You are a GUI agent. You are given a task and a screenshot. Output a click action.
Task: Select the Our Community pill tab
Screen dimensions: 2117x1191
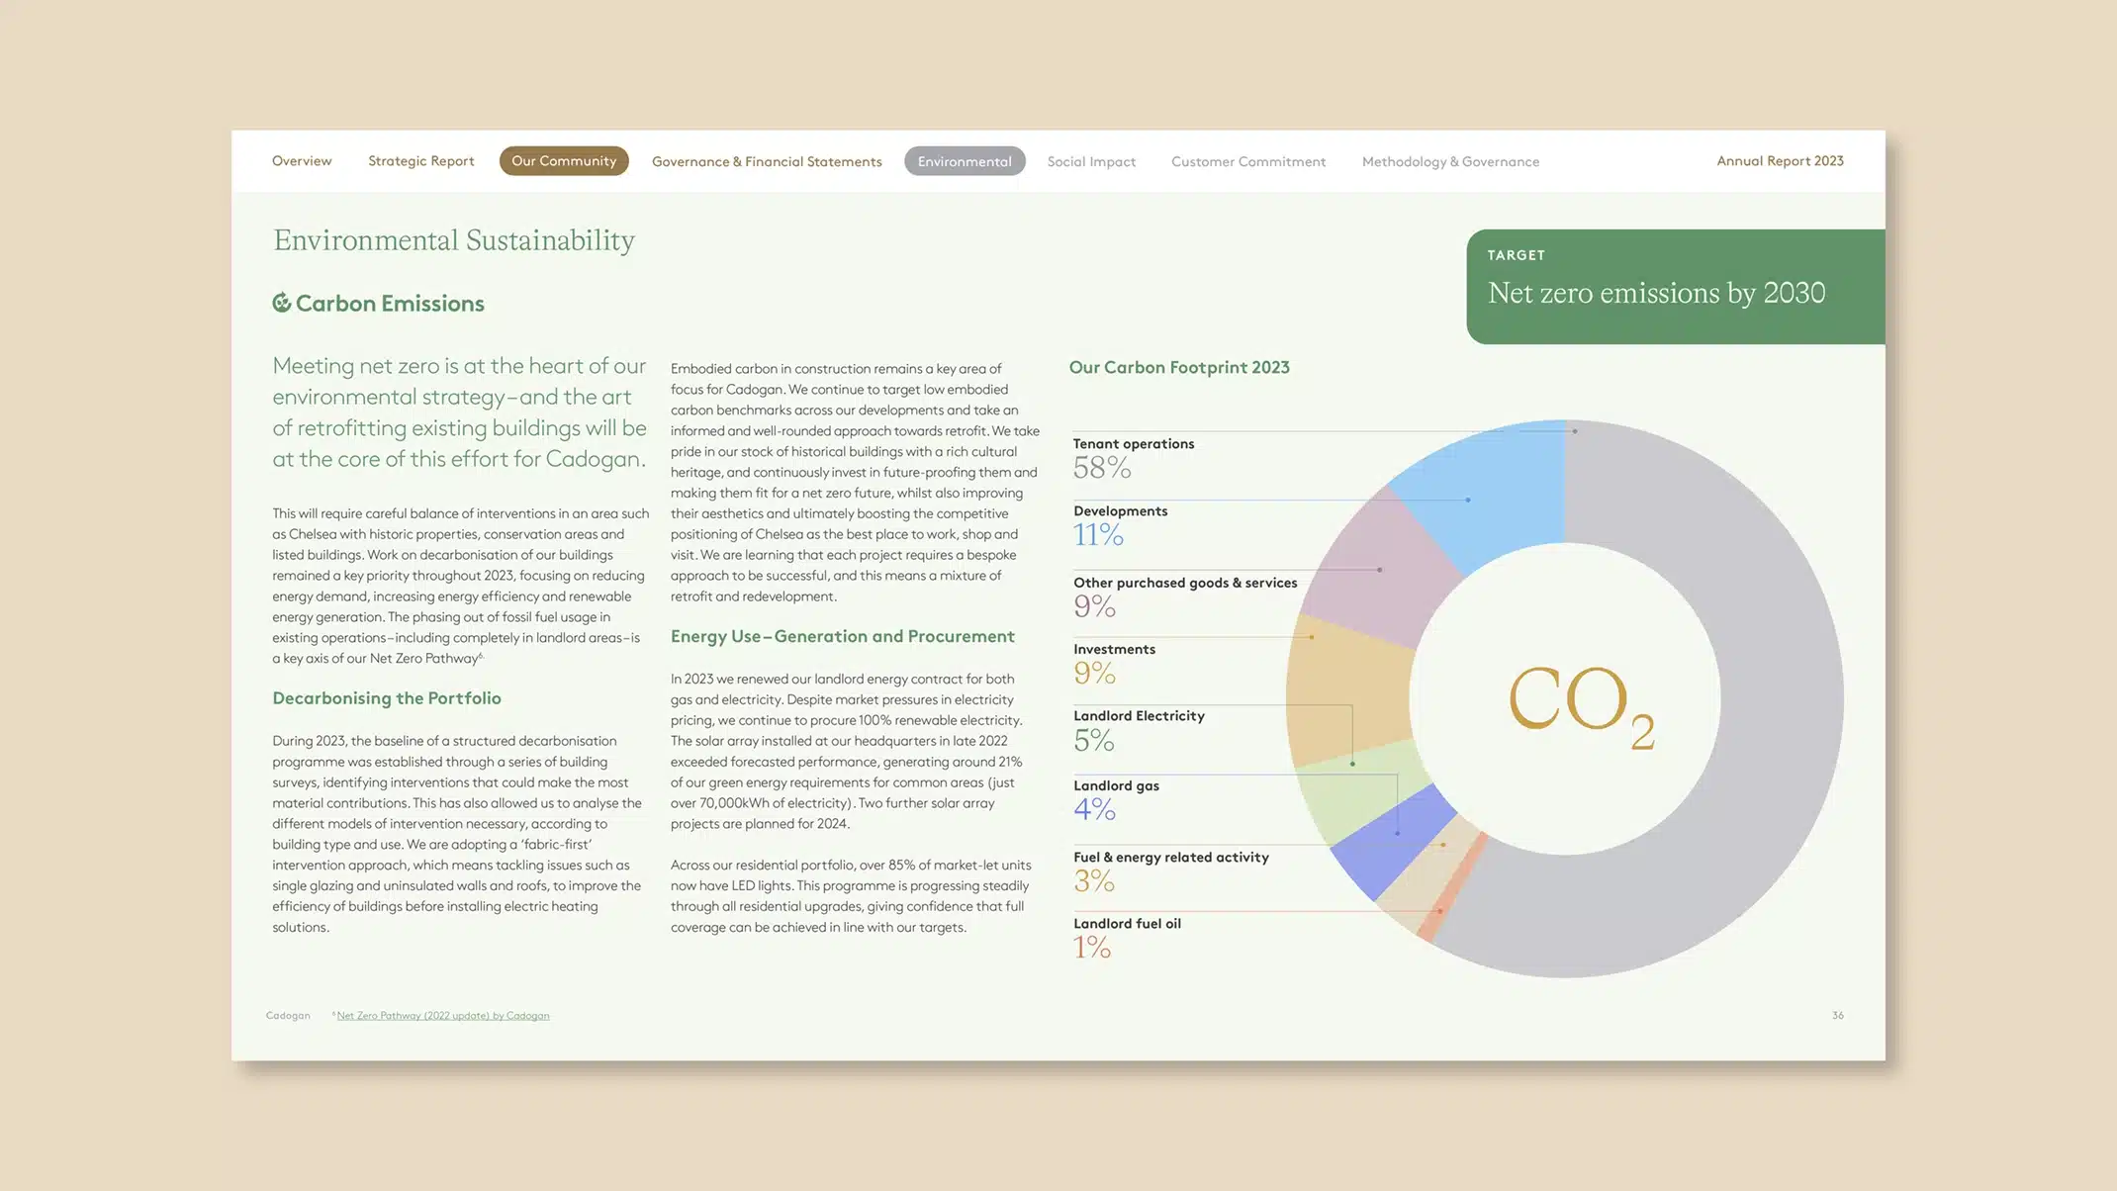[563, 161]
